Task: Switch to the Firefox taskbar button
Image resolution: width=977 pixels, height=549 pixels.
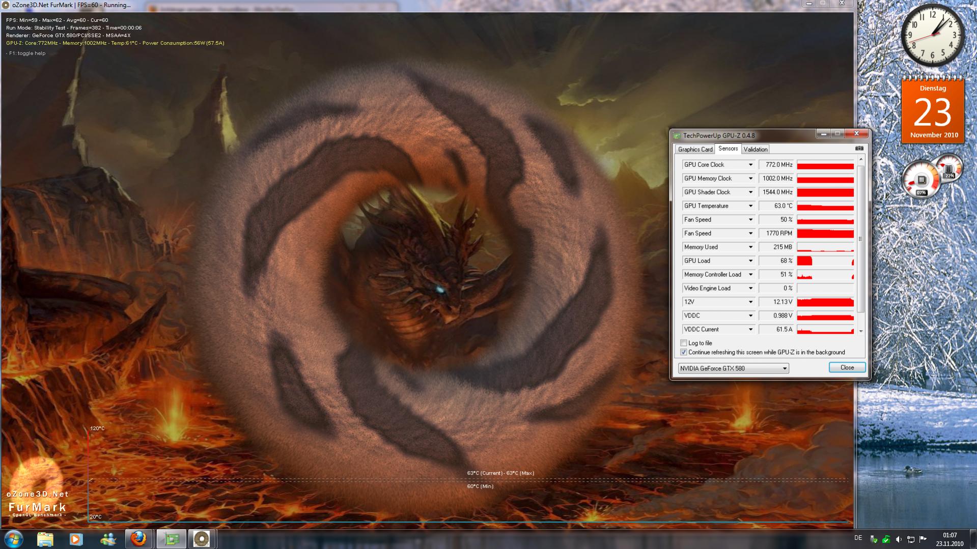Action: click(x=138, y=539)
